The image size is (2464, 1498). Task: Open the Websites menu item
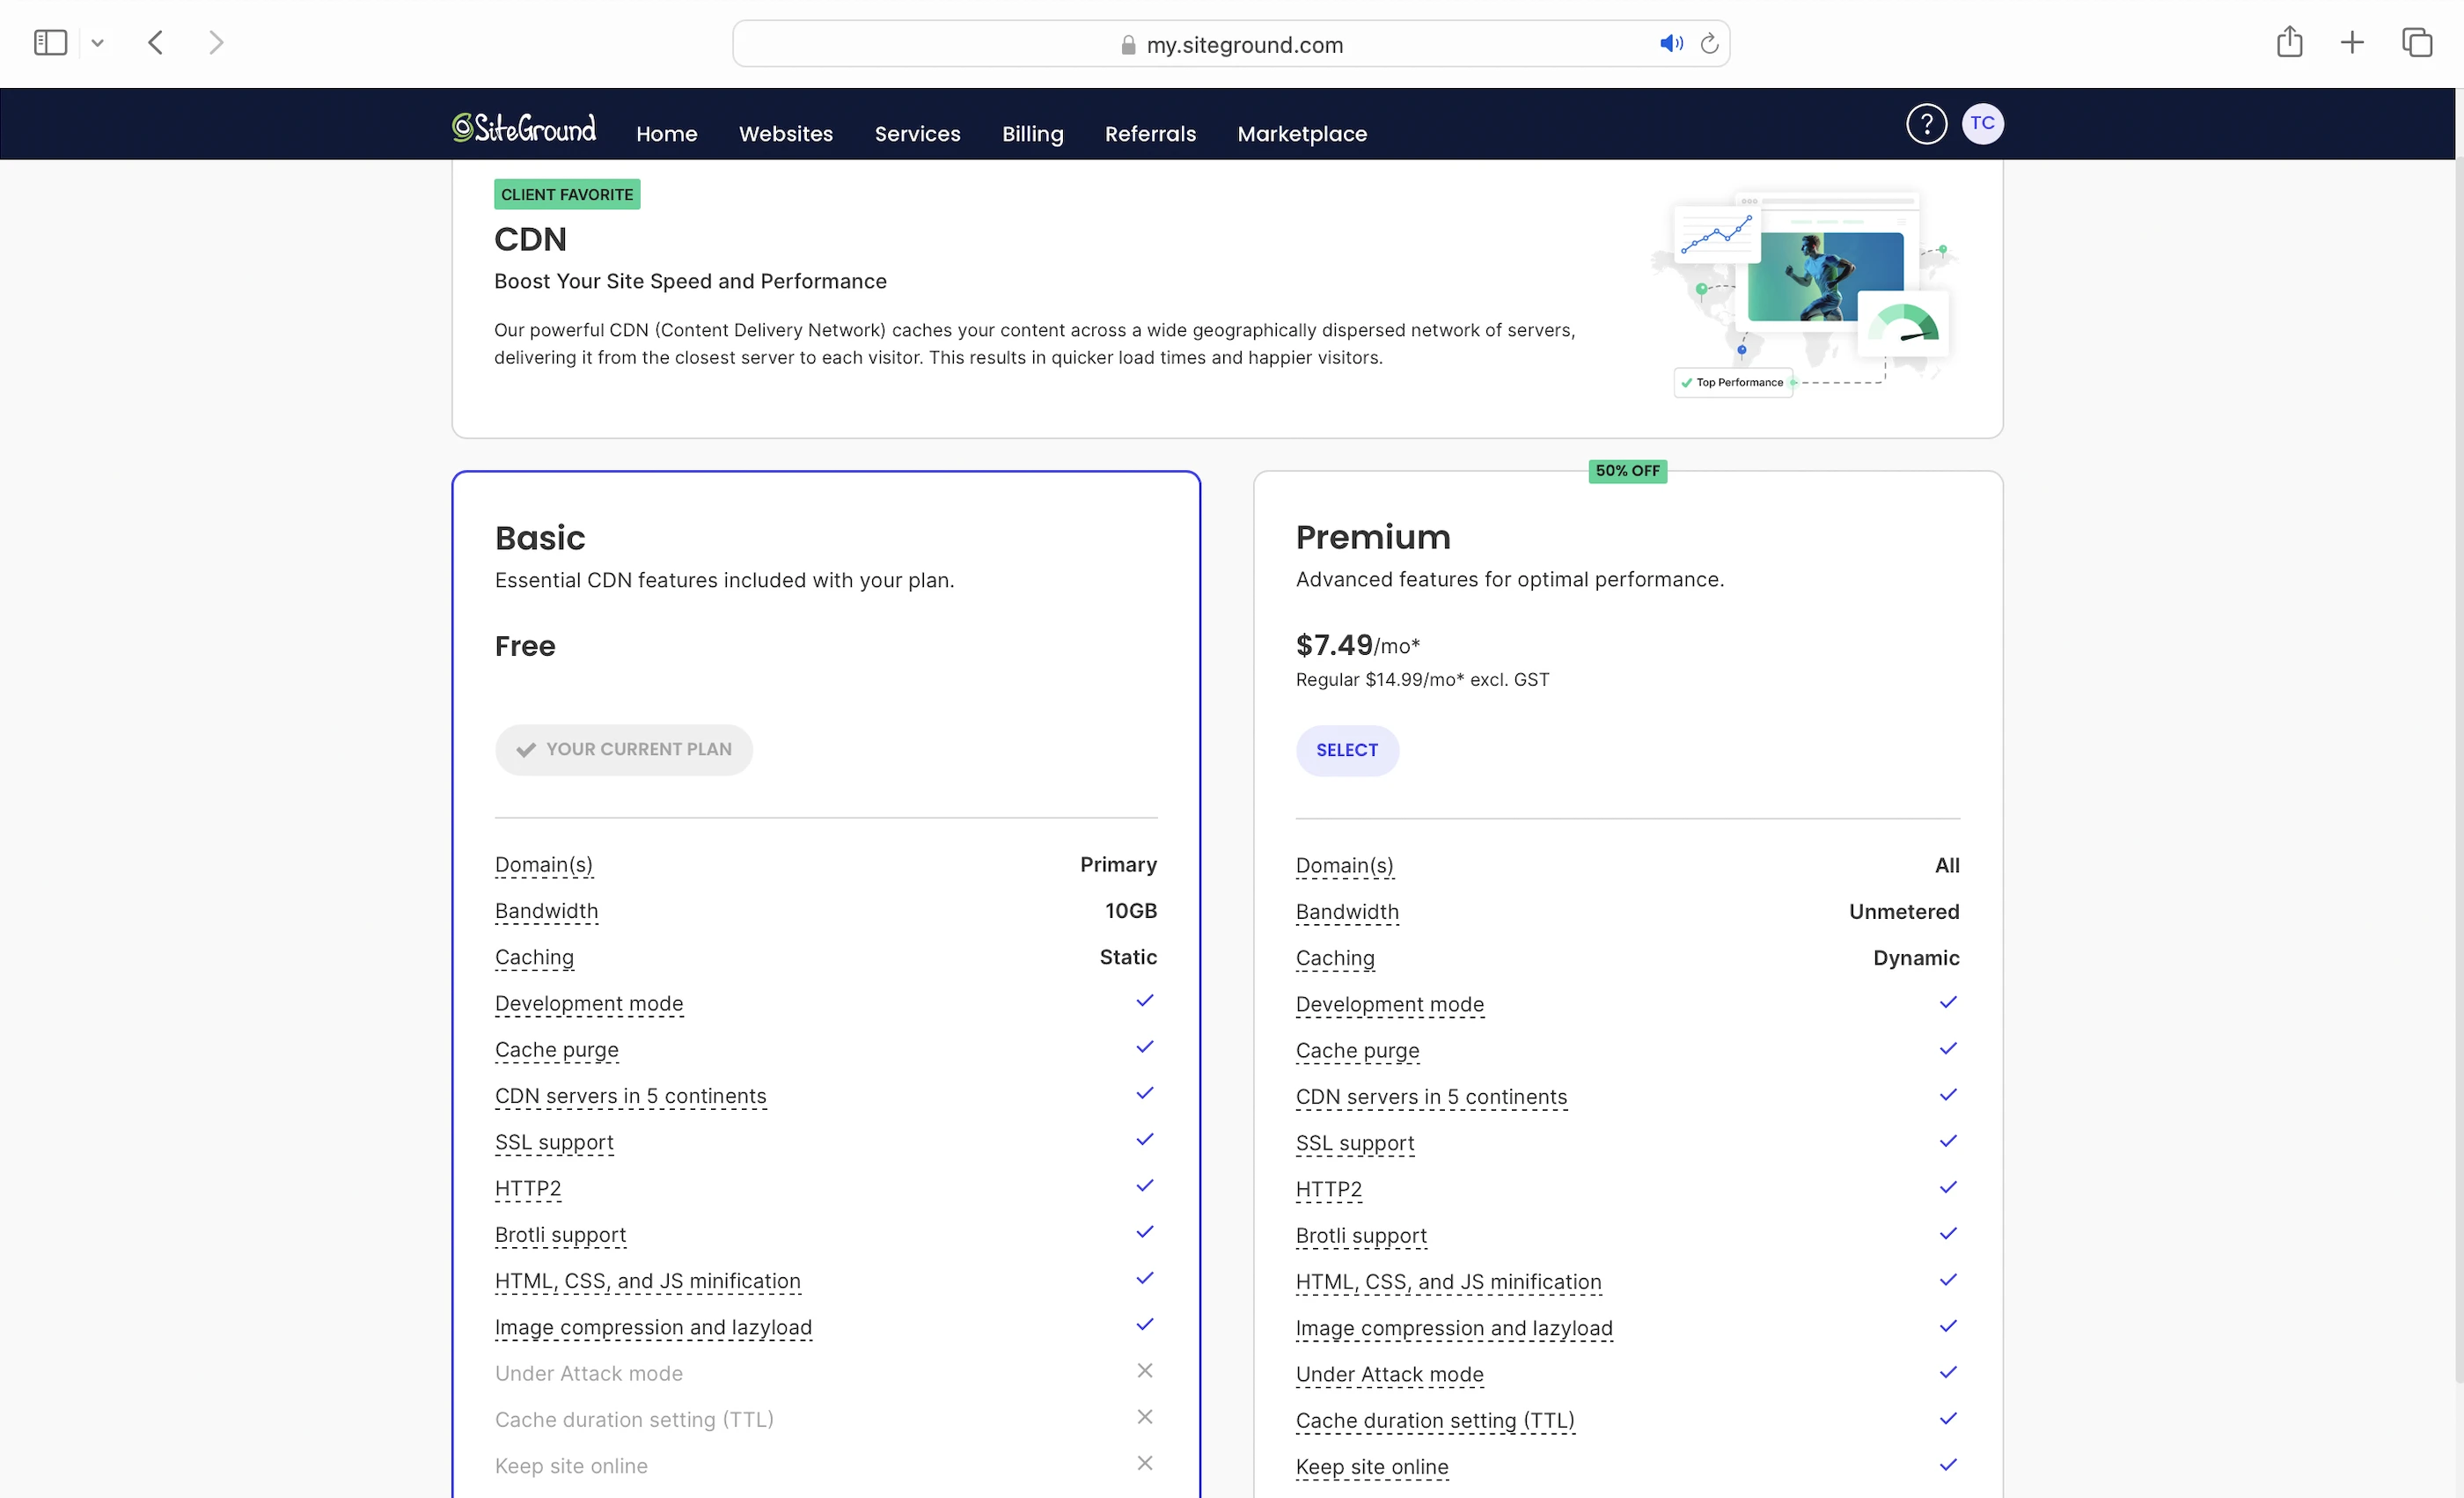(x=785, y=134)
